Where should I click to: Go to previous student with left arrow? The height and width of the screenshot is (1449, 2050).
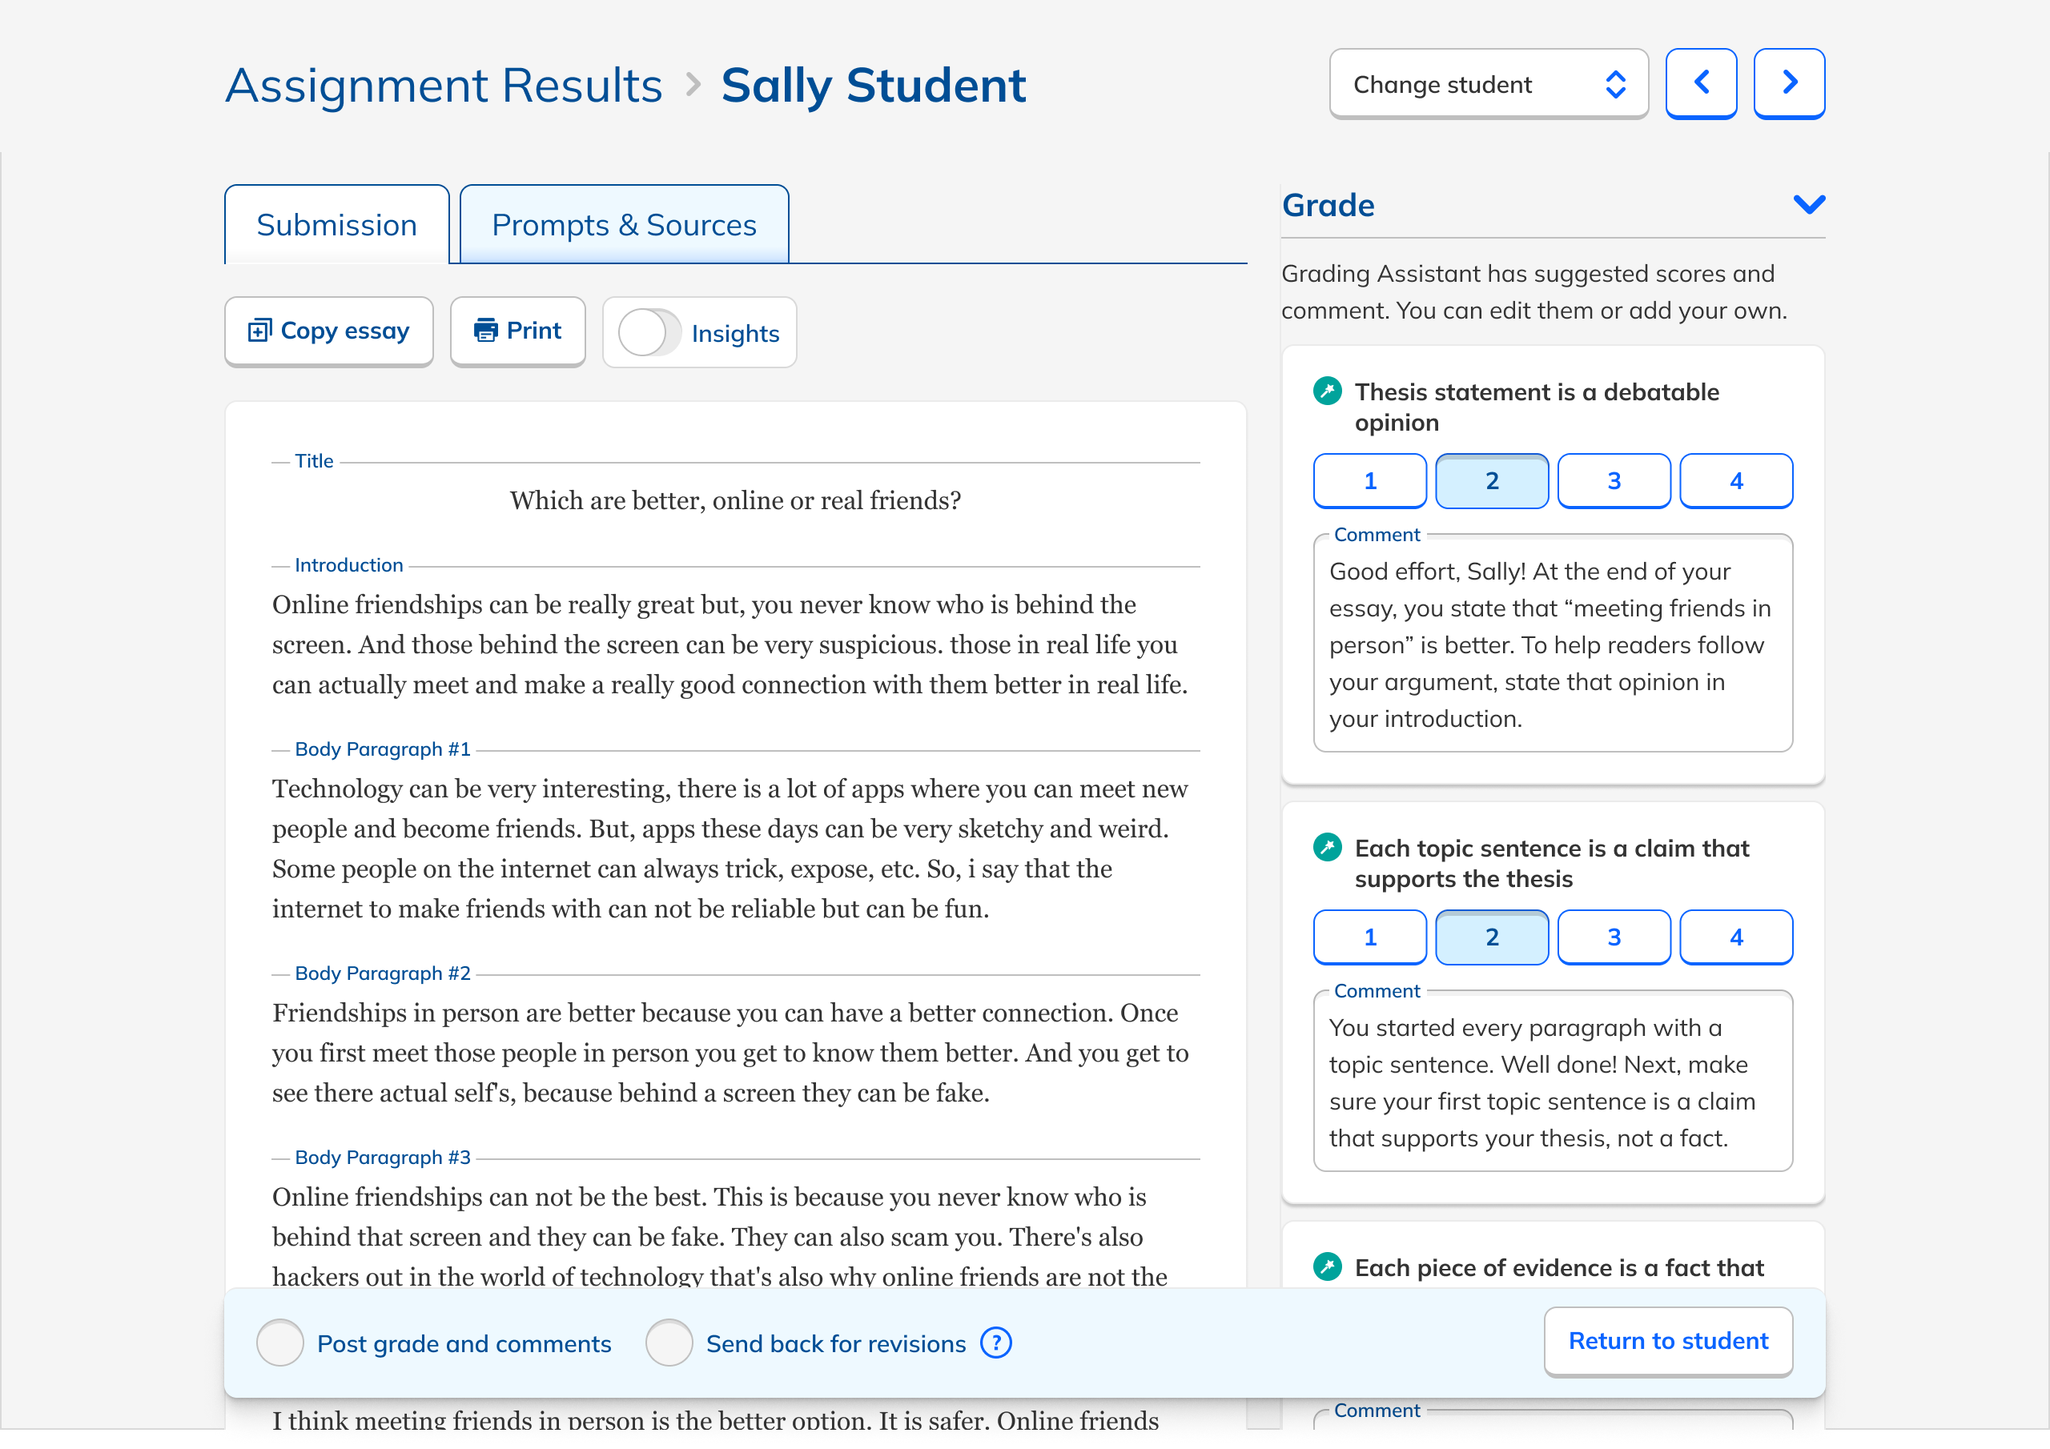point(1701,83)
